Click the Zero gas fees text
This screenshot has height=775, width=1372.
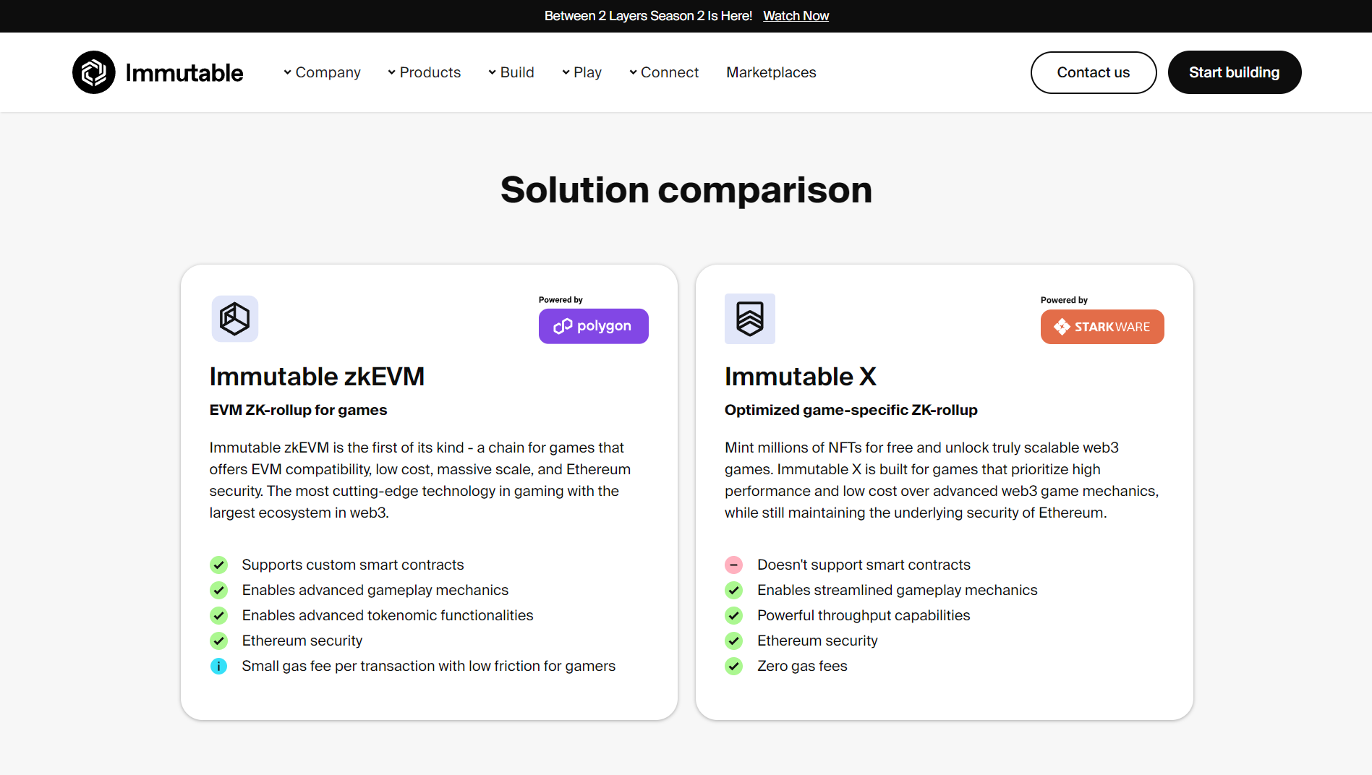[802, 666]
